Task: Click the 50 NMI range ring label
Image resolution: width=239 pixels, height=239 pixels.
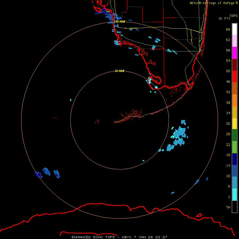Action: 119,71
